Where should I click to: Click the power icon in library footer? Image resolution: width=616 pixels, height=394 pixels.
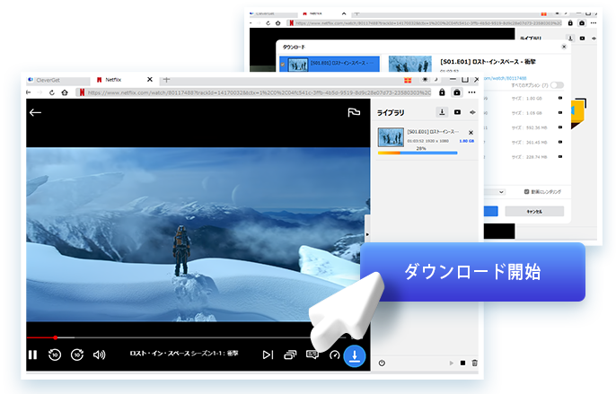[x=382, y=363]
